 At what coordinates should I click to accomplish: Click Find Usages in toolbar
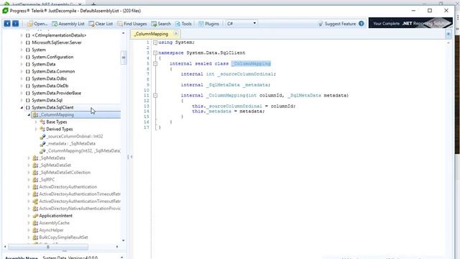click(132, 24)
